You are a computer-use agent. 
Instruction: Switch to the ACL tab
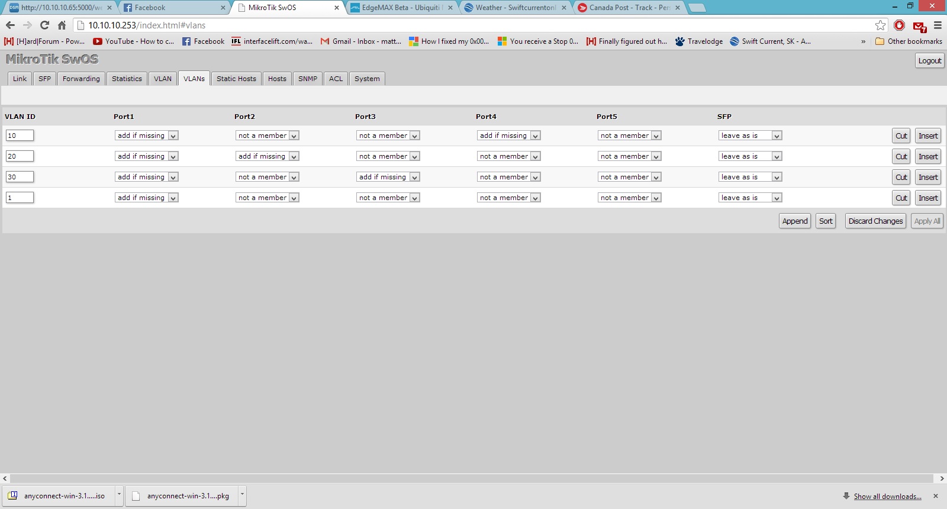tap(336, 79)
